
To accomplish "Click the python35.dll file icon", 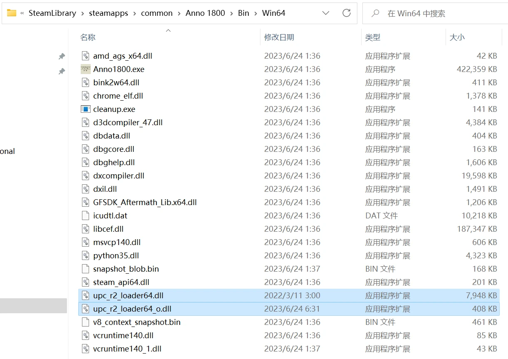I will (x=85, y=256).
